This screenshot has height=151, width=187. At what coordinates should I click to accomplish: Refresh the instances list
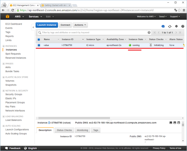coord(170,26)
